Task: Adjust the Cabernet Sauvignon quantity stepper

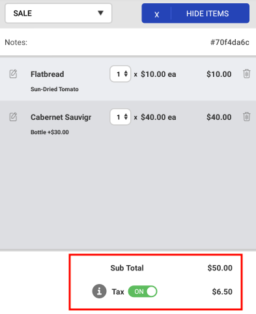Action: point(121,117)
